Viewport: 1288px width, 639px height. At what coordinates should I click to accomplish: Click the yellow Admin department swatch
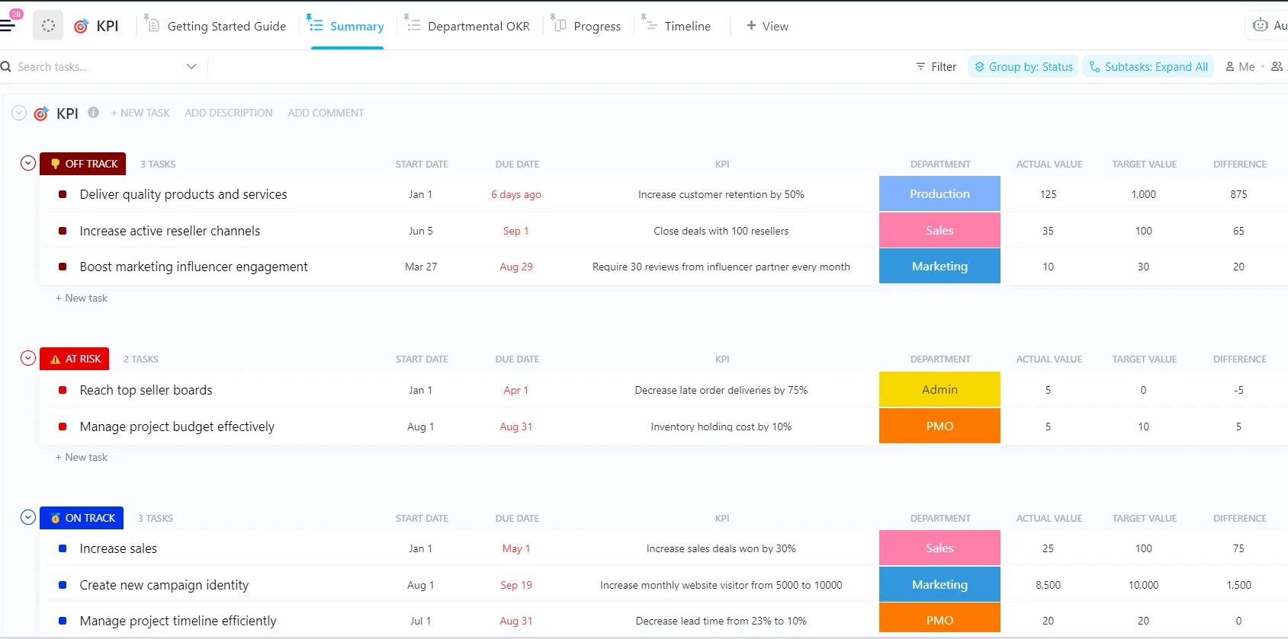click(x=940, y=390)
